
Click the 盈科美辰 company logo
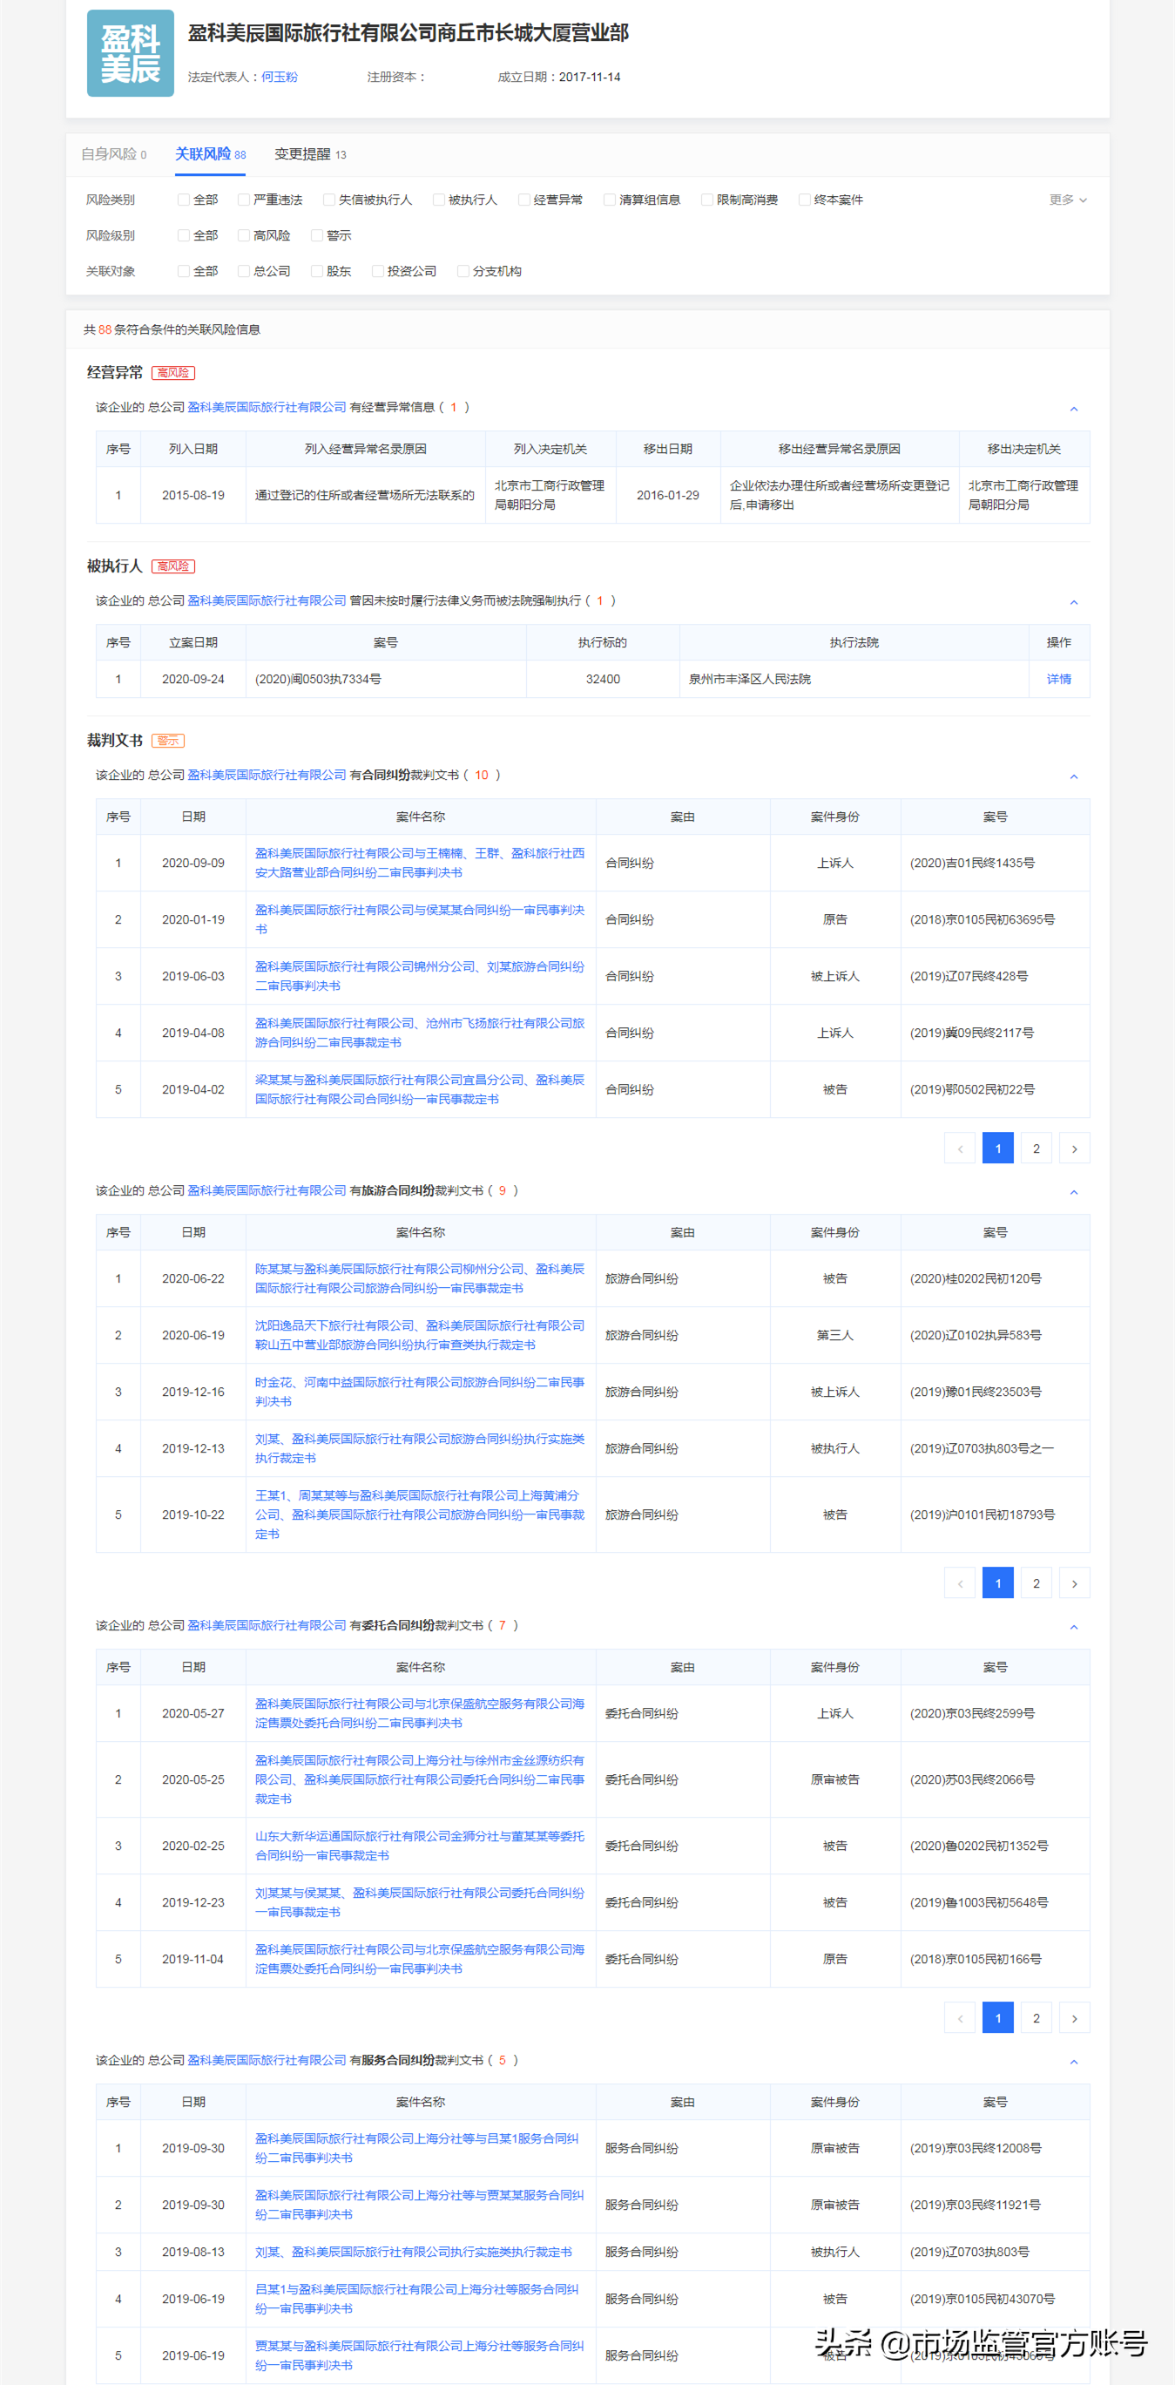click(131, 54)
